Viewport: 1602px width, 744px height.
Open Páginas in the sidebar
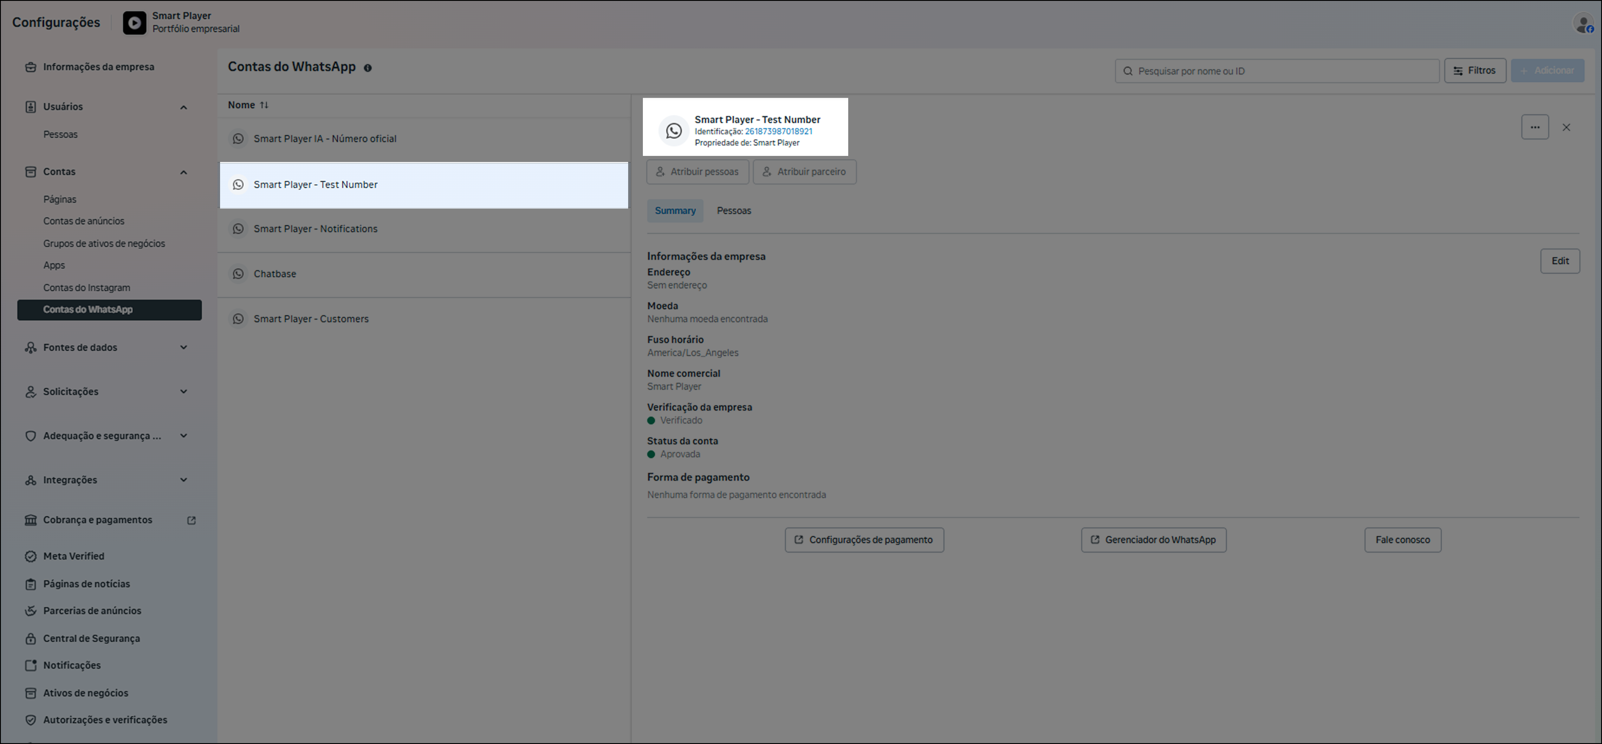(60, 200)
